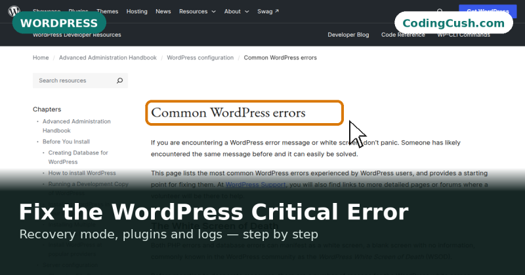Viewport: 525px width, 275px height.
Task: Open the Code Reference link
Action: [403, 35]
